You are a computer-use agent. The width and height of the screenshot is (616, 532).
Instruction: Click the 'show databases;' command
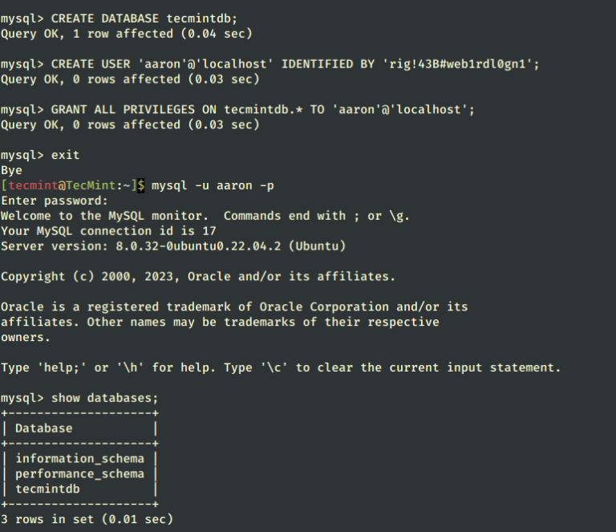tap(105, 398)
